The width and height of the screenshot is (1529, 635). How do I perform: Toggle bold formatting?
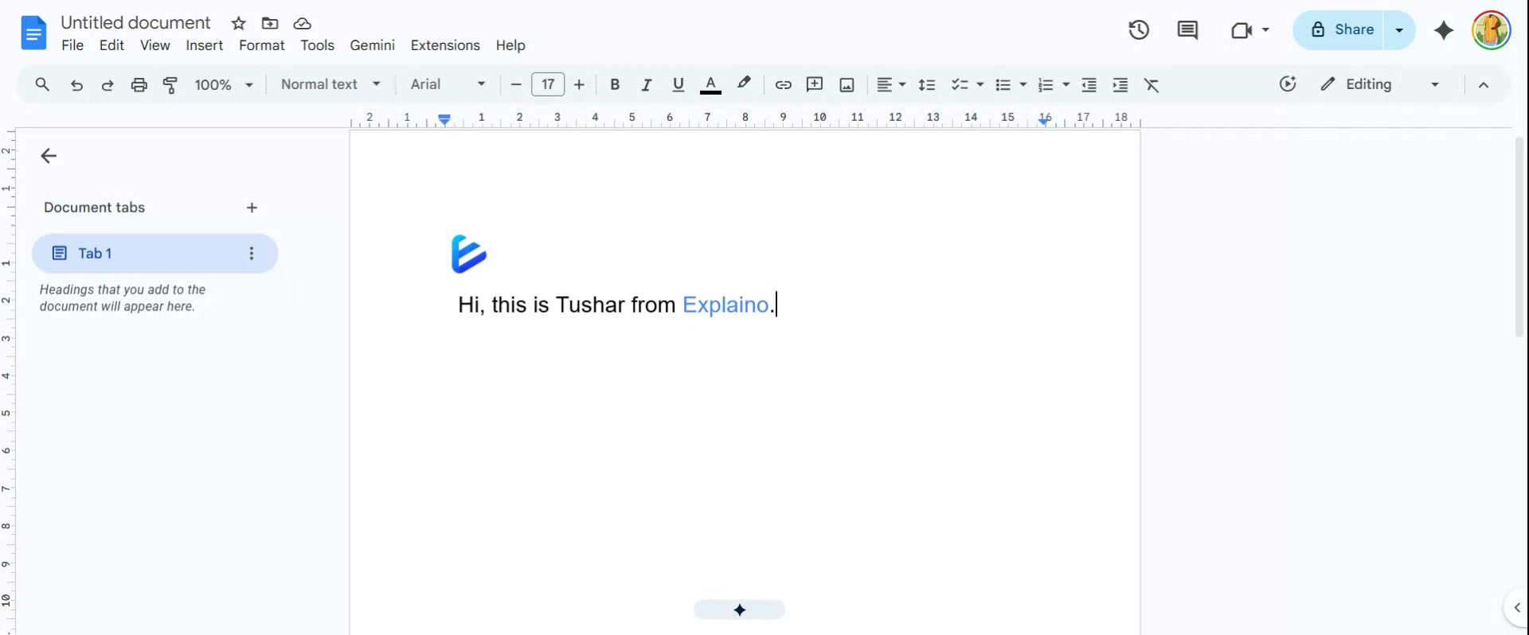coord(615,84)
